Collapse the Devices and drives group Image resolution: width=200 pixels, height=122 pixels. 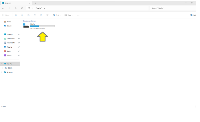pos(22,21)
